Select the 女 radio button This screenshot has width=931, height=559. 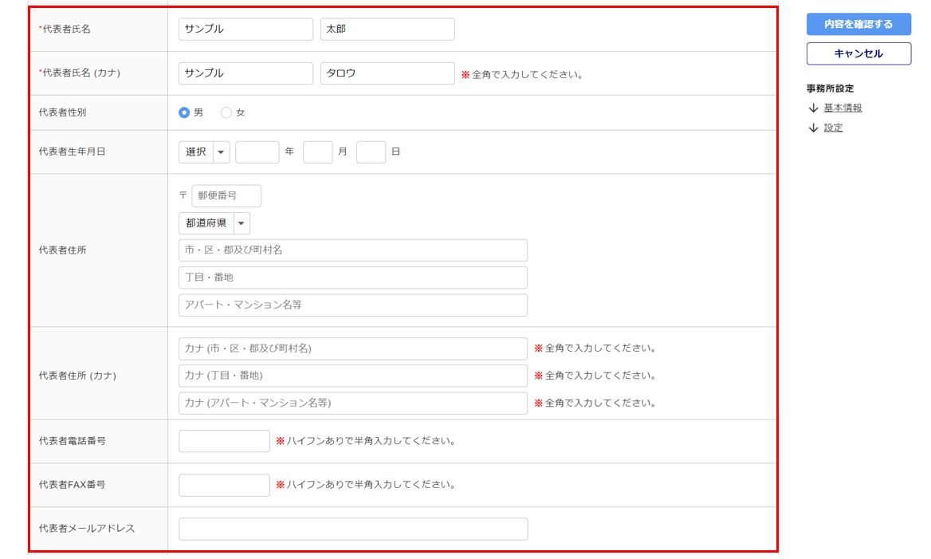pyautogui.click(x=226, y=112)
